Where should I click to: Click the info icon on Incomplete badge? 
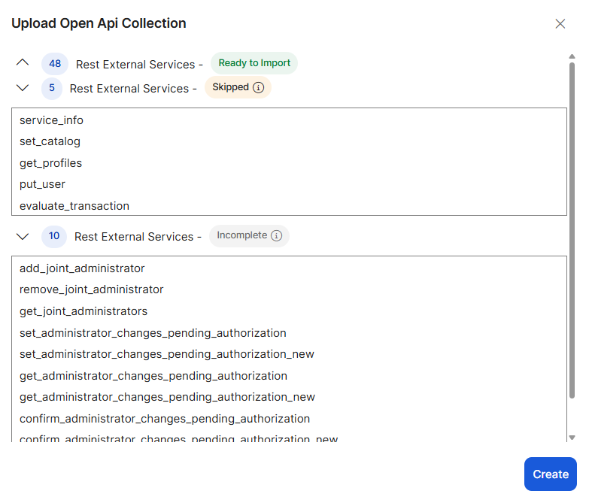tap(276, 236)
